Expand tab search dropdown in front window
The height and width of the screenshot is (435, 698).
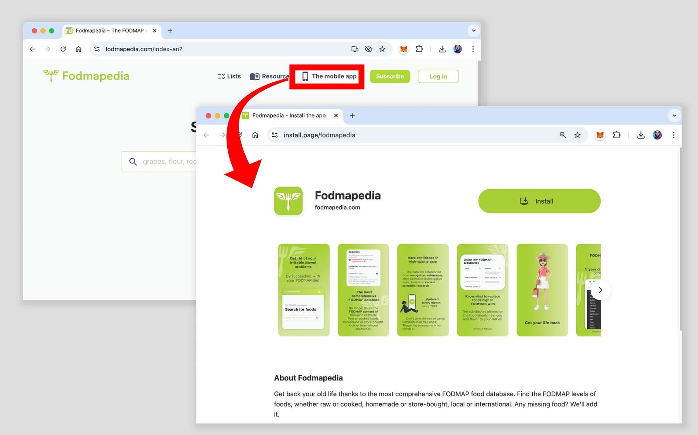click(674, 116)
